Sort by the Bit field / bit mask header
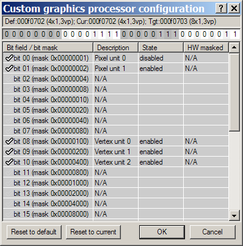This screenshot has height=246, width=243. point(48,48)
